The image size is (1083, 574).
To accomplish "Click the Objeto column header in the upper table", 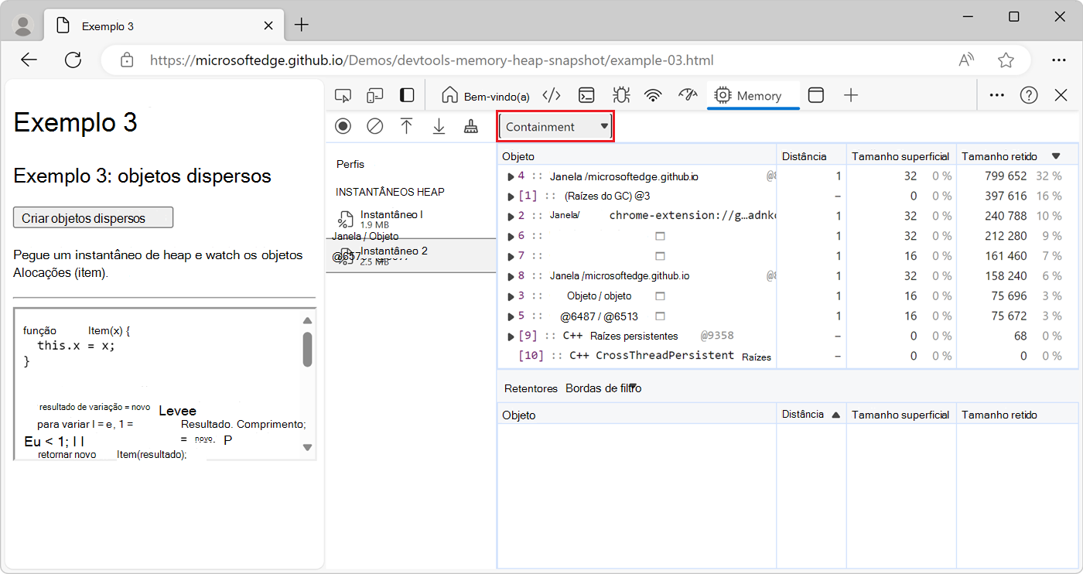I will tap(637, 156).
